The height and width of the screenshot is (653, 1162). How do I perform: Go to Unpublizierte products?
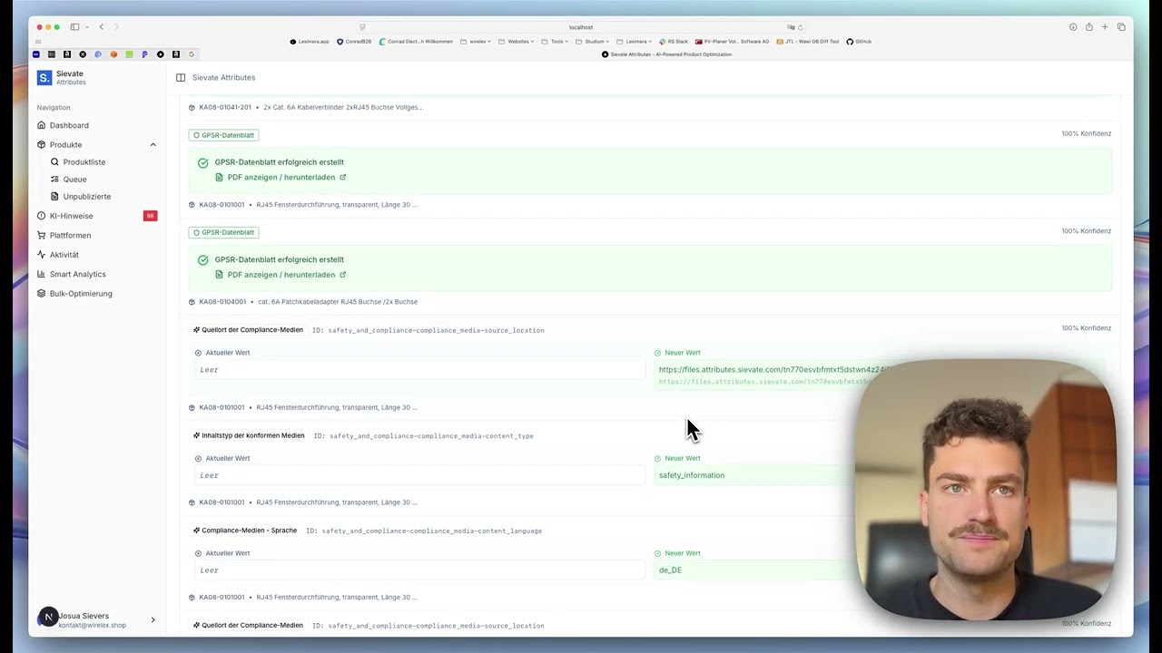tap(86, 197)
